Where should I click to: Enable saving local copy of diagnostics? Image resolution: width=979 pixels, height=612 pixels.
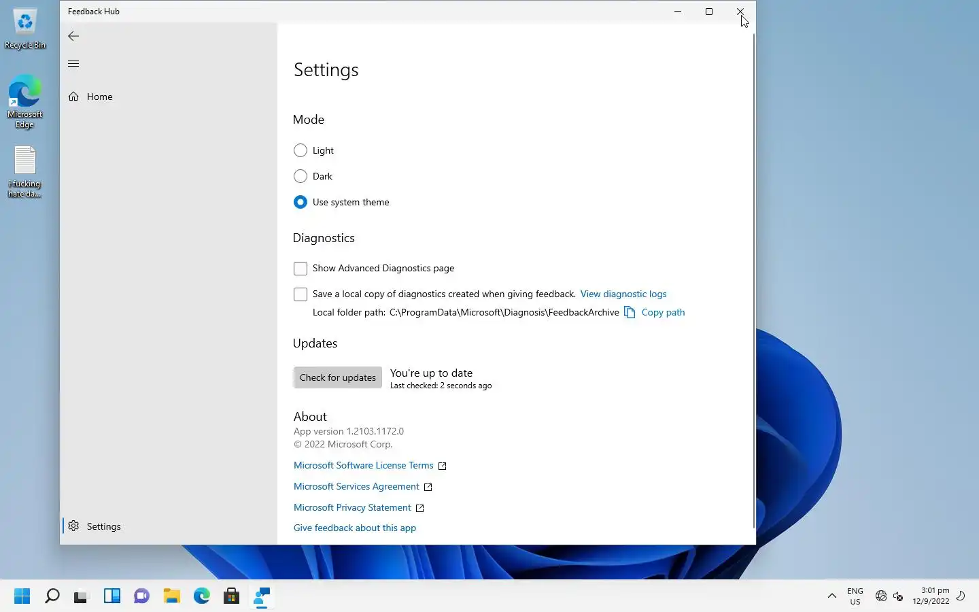pos(300,294)
